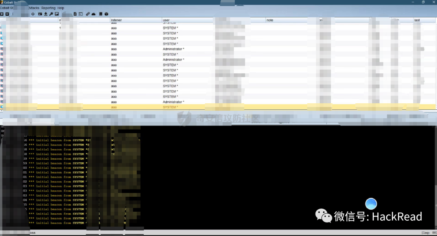
Task: Open the credentials view via the ID card icon
Action: [40, 14]
